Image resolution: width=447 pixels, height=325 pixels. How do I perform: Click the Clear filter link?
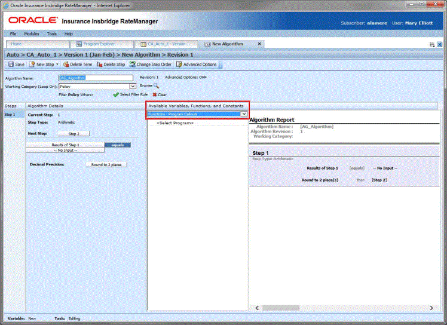click(x=162, y=94)
